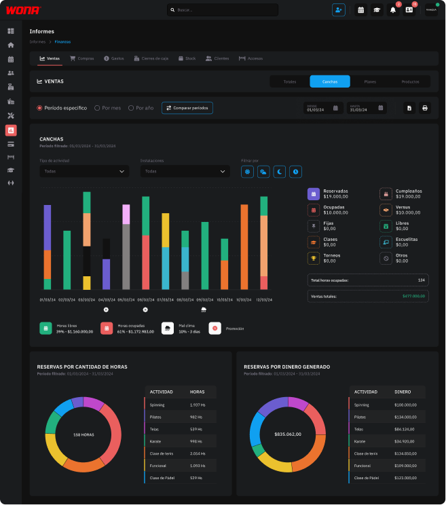Image resolution: width=446 pixels, height=505 pixels.
Task: Open notifications bell
Action: click(x=393, y=10)
